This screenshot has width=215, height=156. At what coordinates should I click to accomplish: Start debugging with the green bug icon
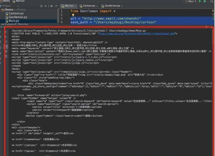tap(205, 1)
